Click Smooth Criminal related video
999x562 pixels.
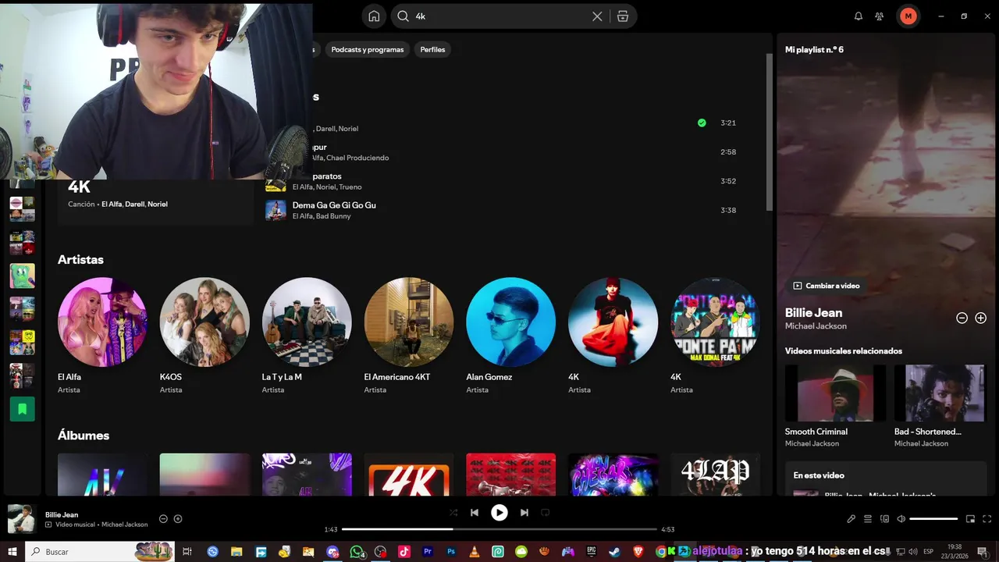[835, 406]
